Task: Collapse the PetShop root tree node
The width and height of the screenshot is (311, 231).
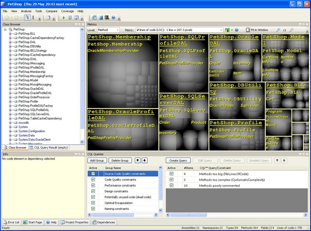Action: pyautogui.click(x=5, y=29)
